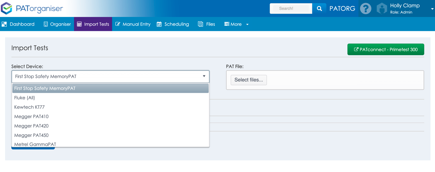Click the PAT File upload area
Screen dimensions: 435x172
click(325, 80)
